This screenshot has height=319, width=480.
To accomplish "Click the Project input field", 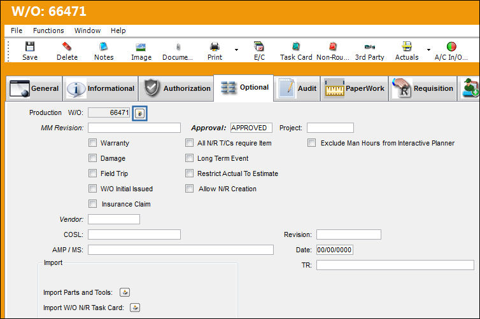I will point(330,128).
